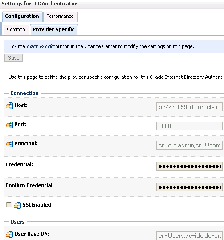This screenshot has width=224, height=240.
Task: Click into the Principal input field
Action: (189, 145)
